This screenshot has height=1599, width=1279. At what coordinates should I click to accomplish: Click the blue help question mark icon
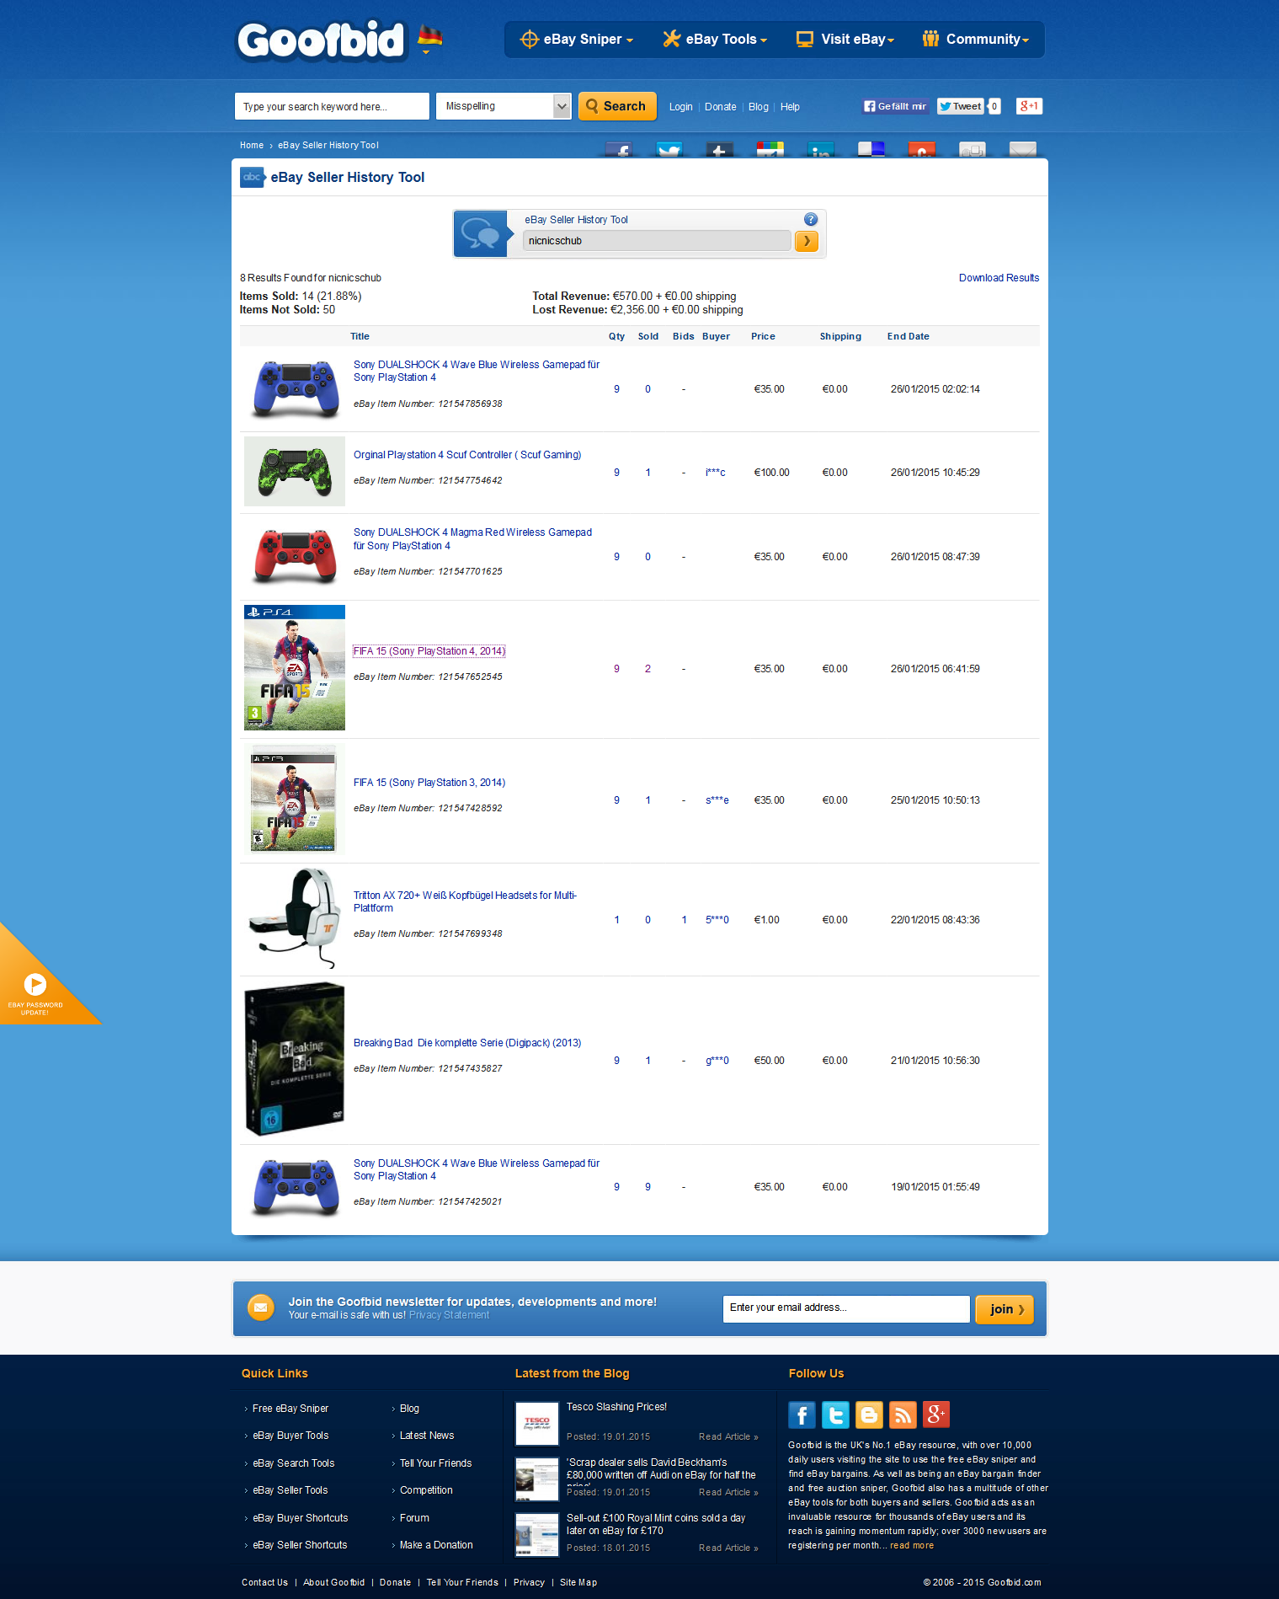[811, 219]
